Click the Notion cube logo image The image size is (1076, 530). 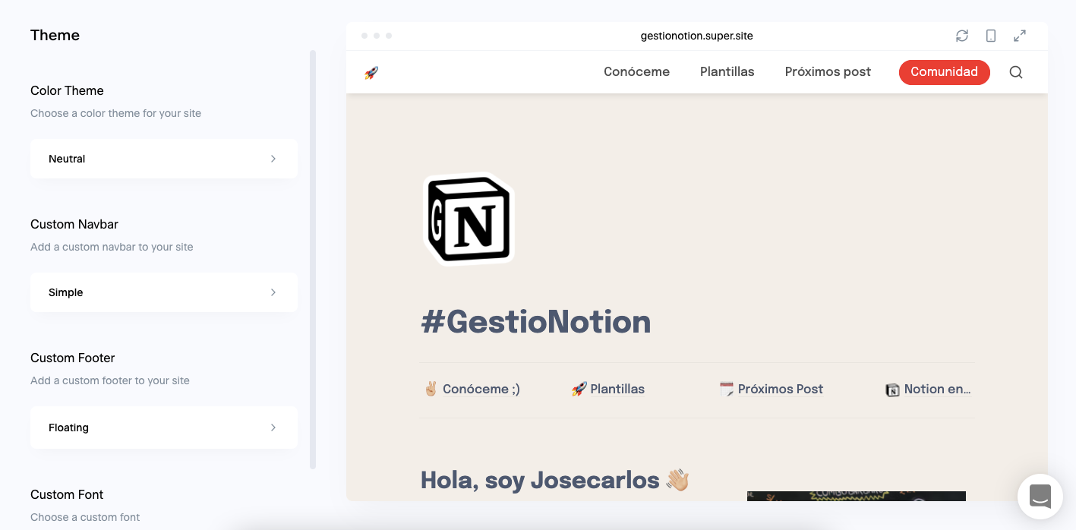pyautogui.click(x=469, y=219)
